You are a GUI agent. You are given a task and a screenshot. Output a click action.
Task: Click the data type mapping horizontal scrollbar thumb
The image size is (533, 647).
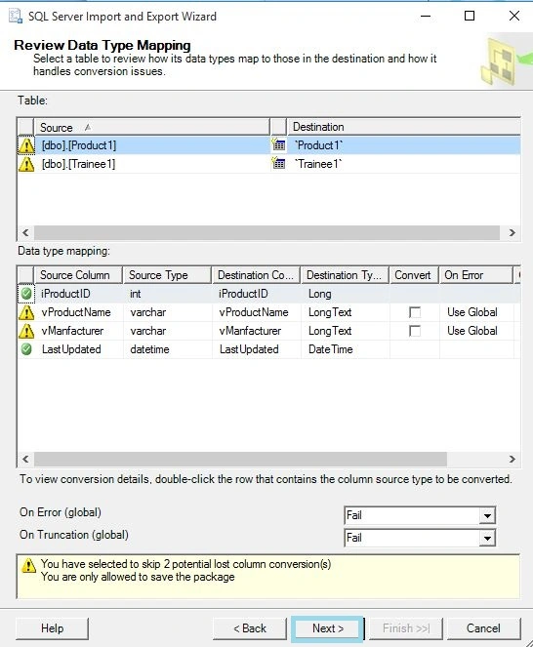(240, 460)
